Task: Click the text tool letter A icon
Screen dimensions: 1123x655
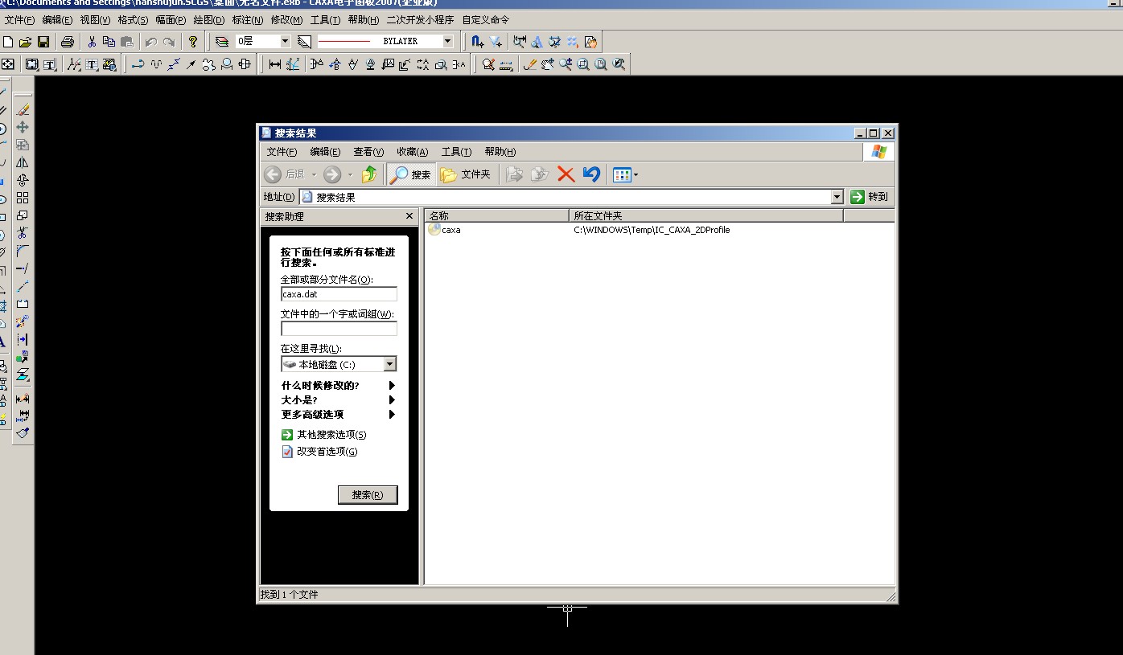Action: pyautogui.click(x=2, y=342)
